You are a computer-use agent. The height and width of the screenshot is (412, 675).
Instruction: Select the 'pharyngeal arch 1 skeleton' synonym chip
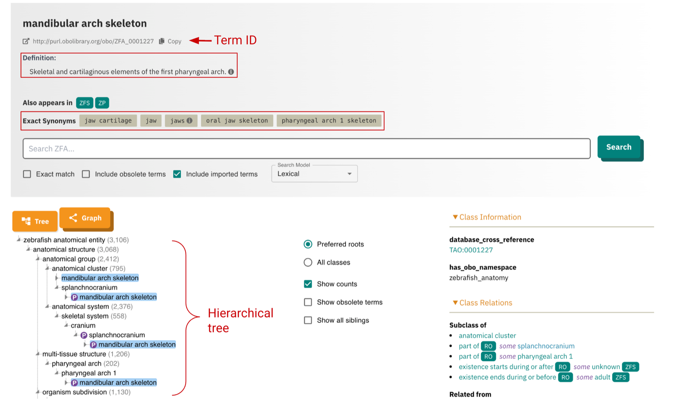coord(329,120)
